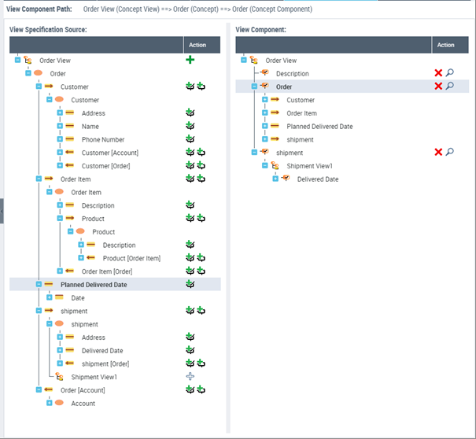The width and height of the screenshot is (476, 439).
Task: Expand the Customer [Account] node
Action: [x=60, y=153]
